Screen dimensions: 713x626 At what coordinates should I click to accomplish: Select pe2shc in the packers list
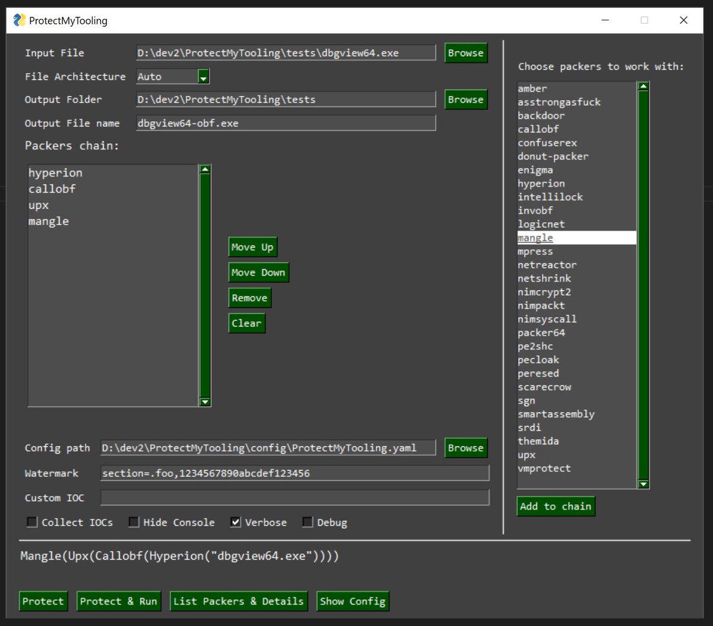click(x=576, y=346)
